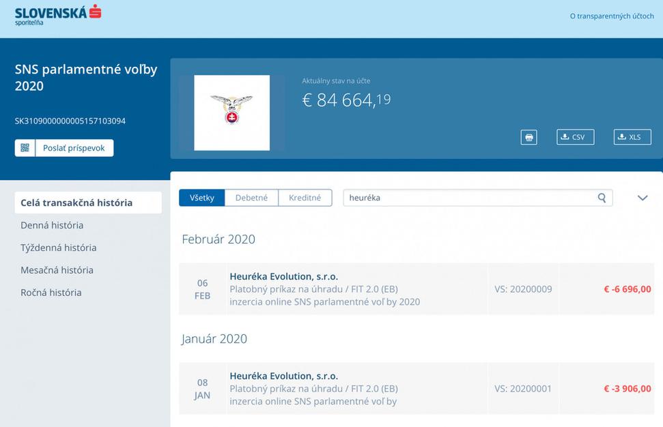Switch to Debetné transactions
Screen dimensions: 663x427
[x=251, y=198]
